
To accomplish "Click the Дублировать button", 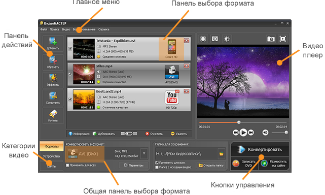I will (103, 134).
